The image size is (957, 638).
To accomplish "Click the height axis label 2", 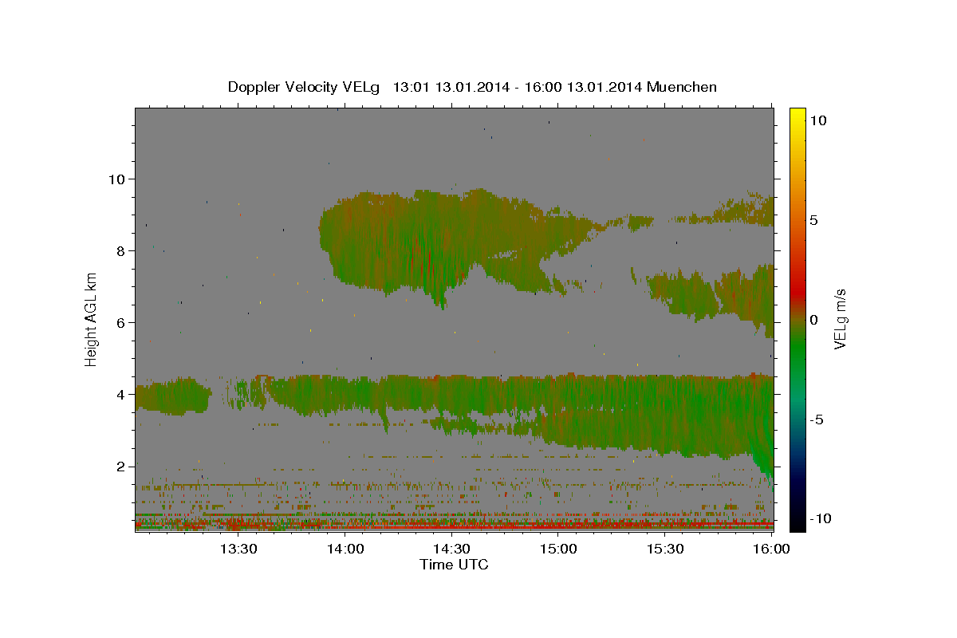I will [120, 466].
